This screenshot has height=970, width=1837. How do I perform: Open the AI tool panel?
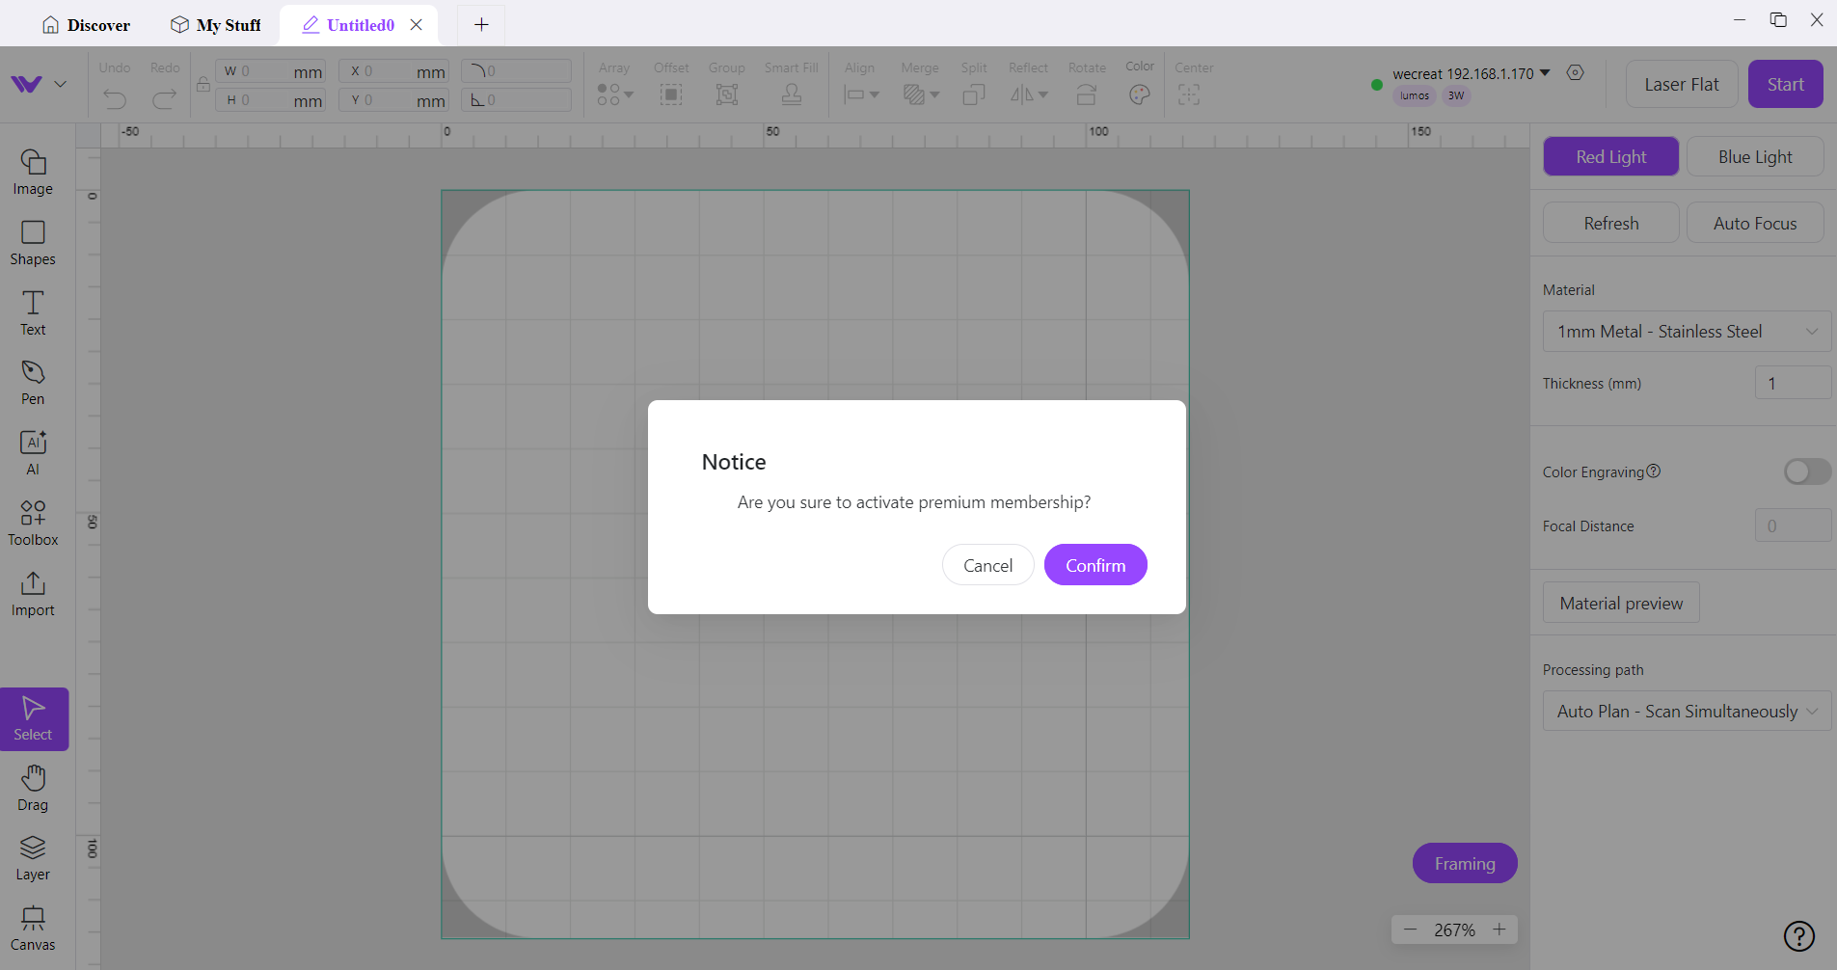pos(33,452)
